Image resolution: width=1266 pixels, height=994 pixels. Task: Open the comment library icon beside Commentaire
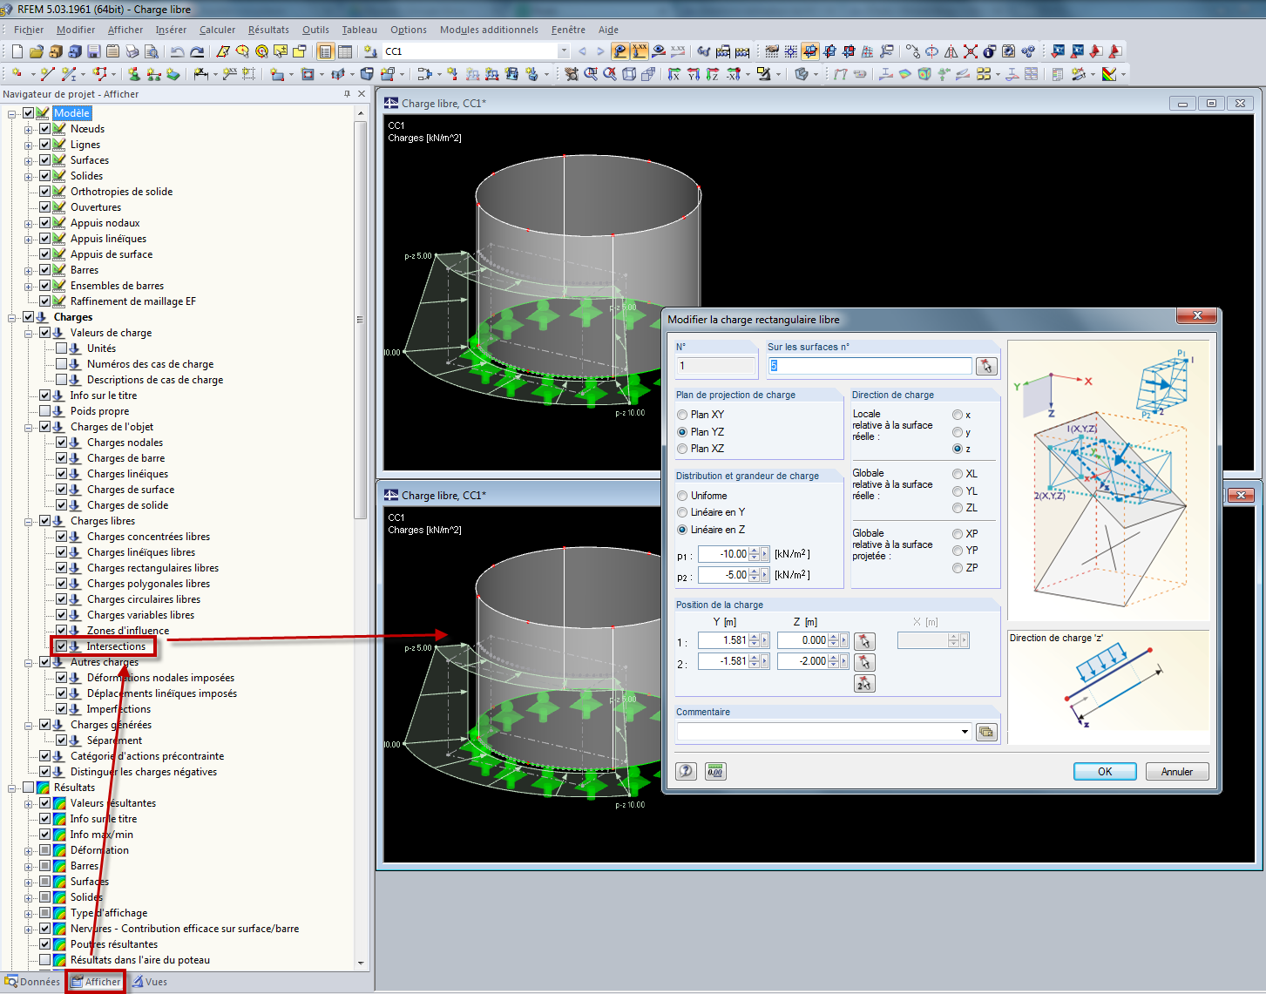986,732
